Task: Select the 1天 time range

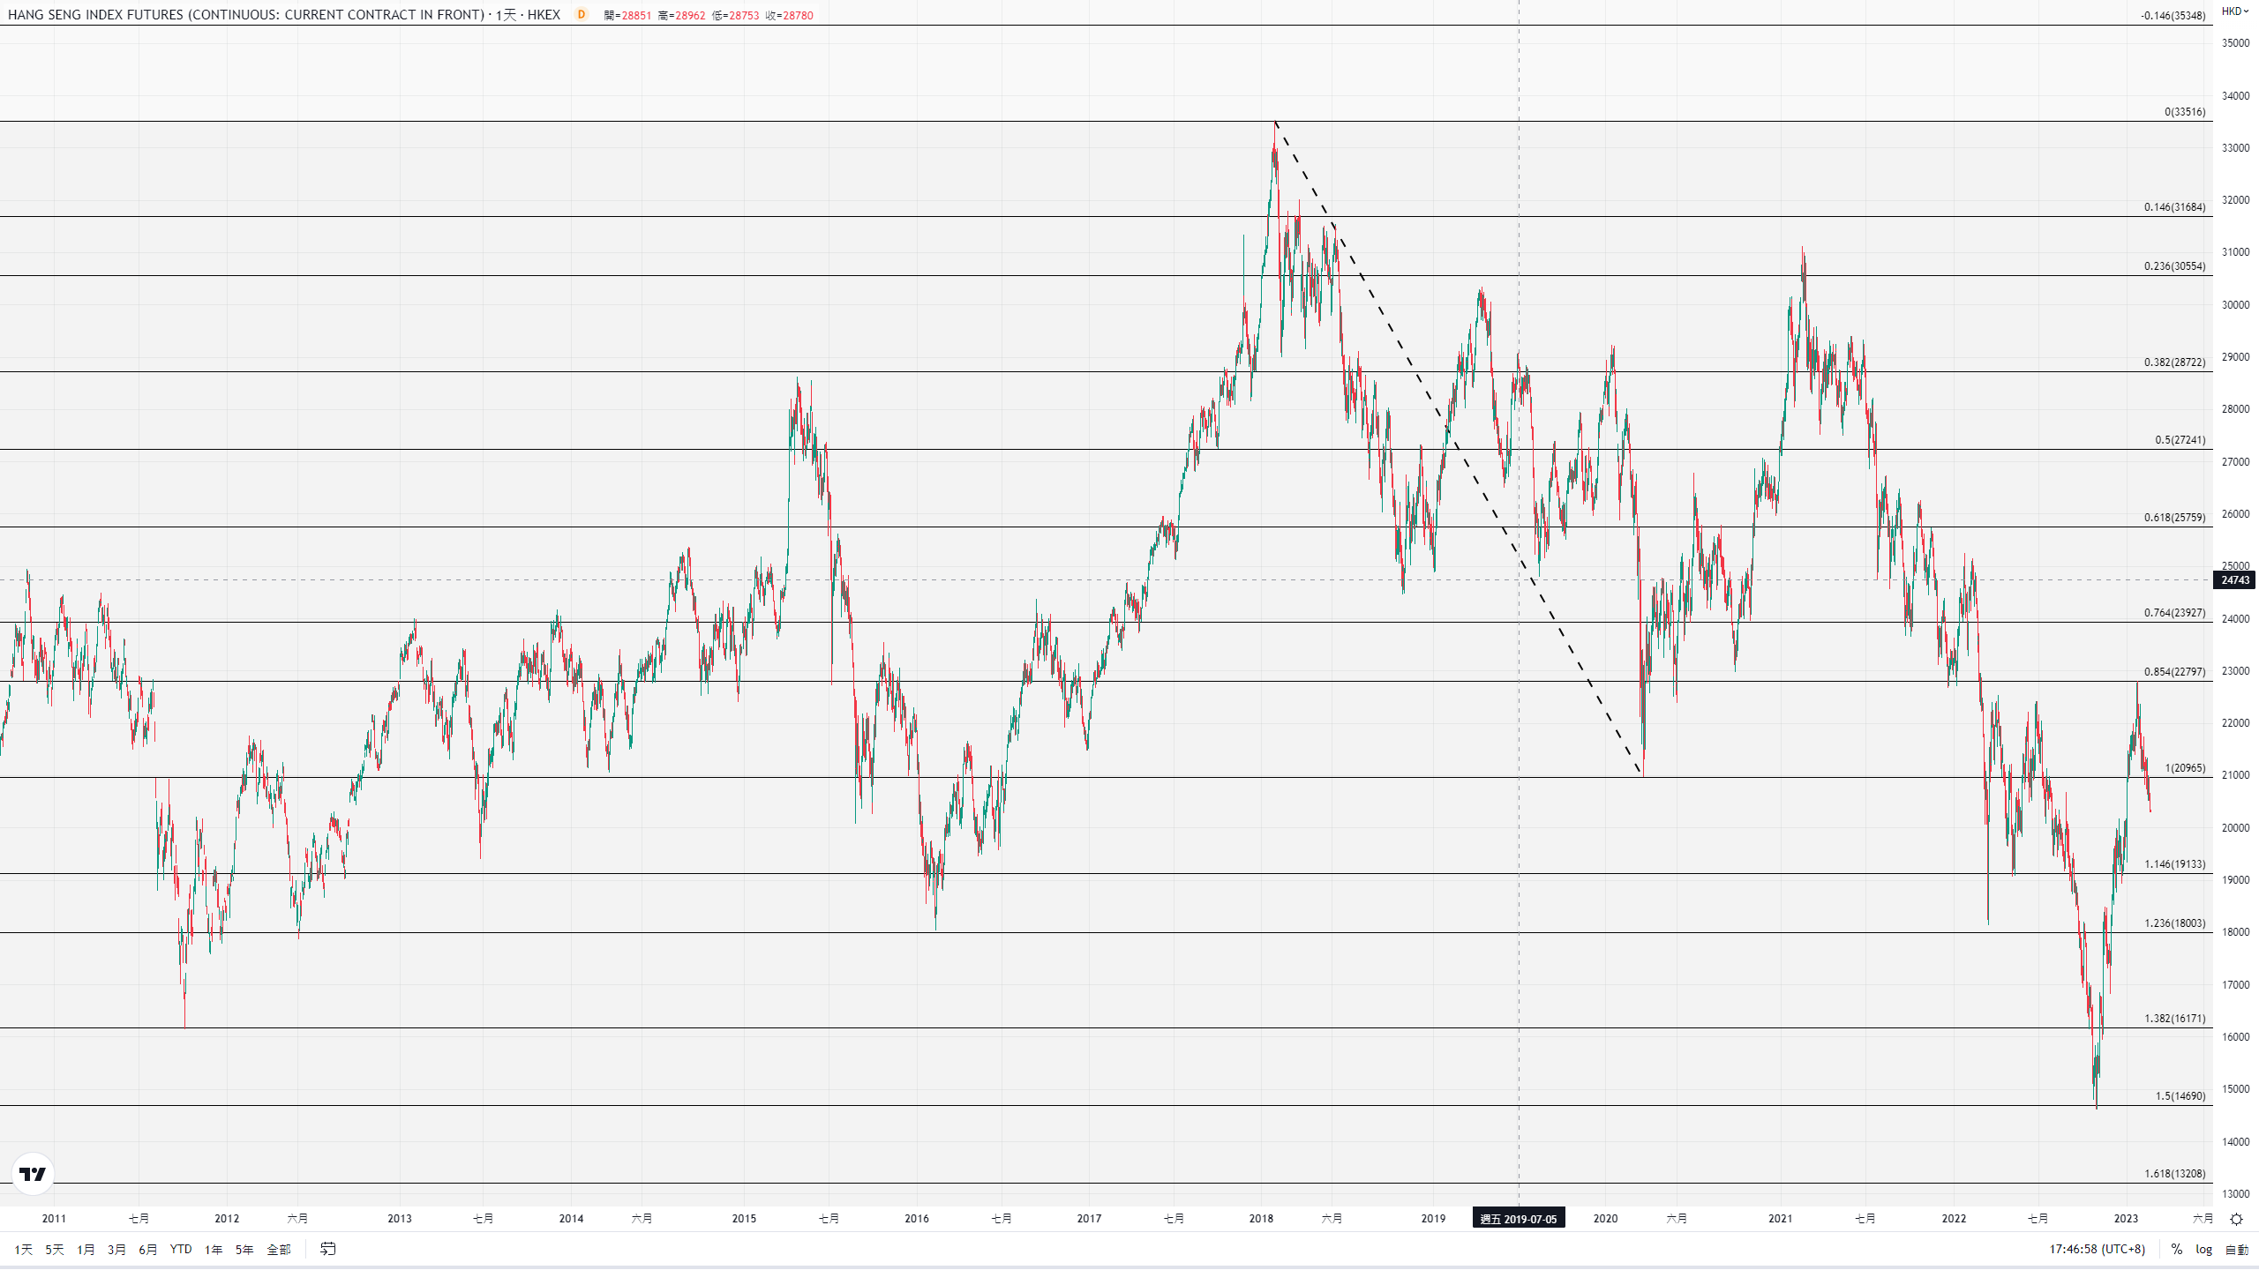Action: [23, 1249]
